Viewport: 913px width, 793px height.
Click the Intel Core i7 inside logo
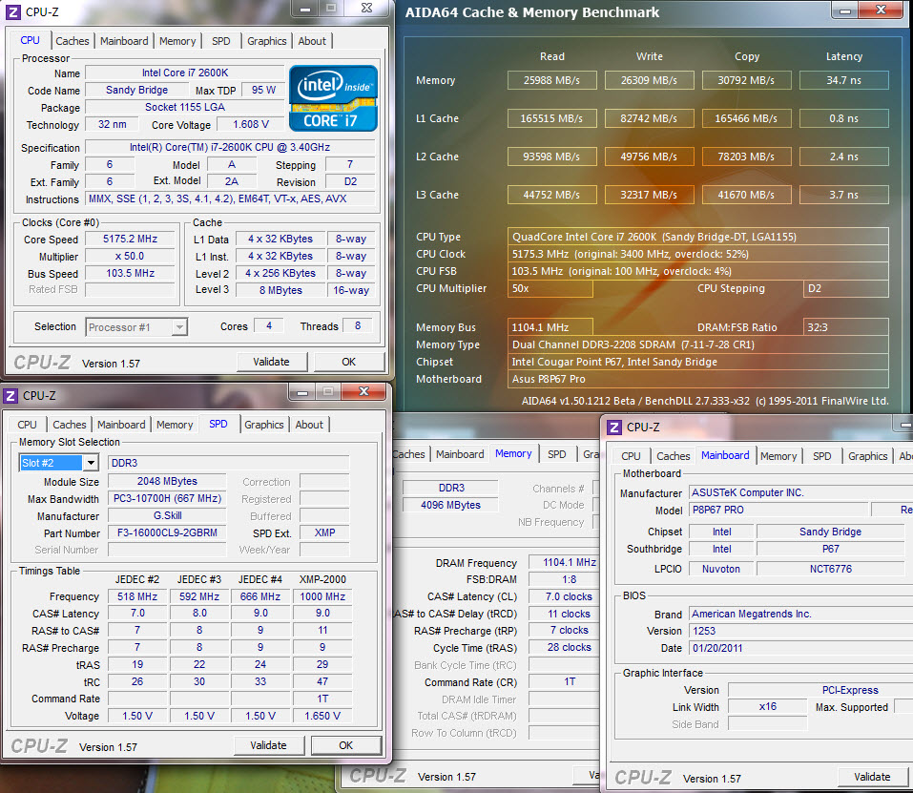333,98
